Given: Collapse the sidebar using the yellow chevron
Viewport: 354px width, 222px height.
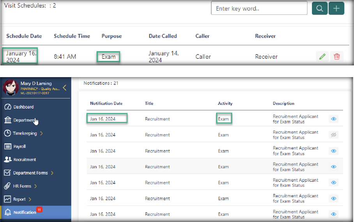Looking at the screenshot, I should click(65, 88).
